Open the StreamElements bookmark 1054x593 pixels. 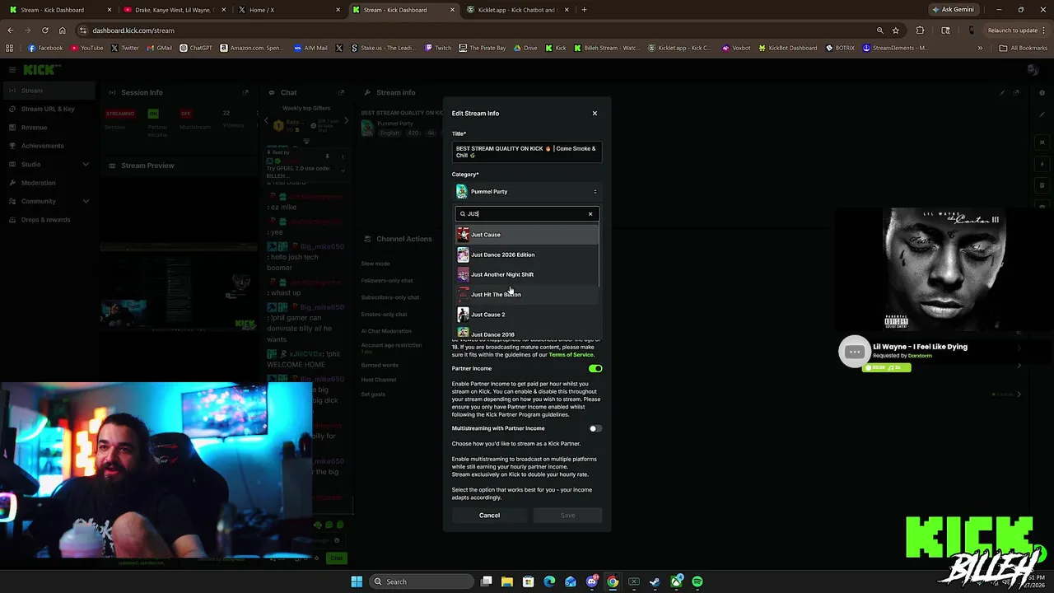click(895, 48)
